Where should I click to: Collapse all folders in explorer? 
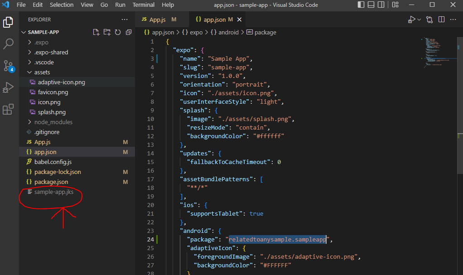(x=128, y=32)
